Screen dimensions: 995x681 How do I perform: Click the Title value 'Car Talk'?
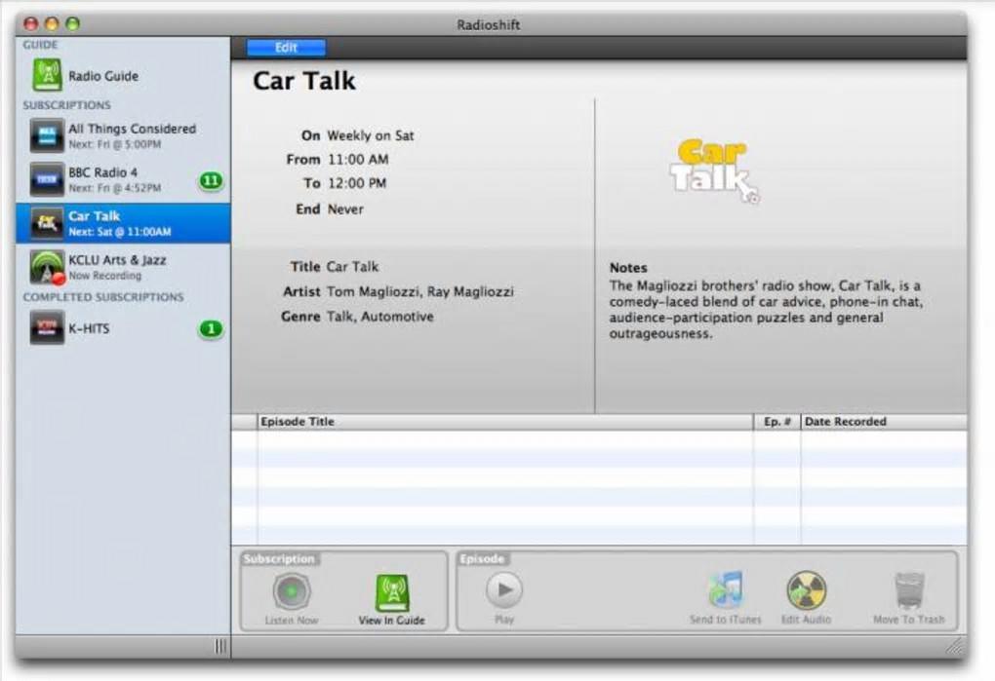point(352,267)
